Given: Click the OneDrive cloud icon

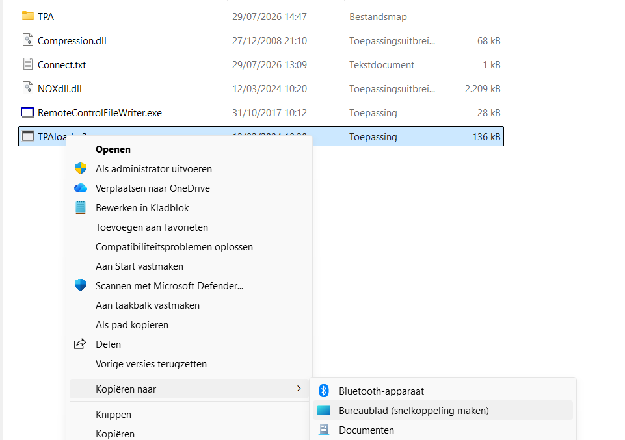Looking at the screenshot, I should pos(81,188).
